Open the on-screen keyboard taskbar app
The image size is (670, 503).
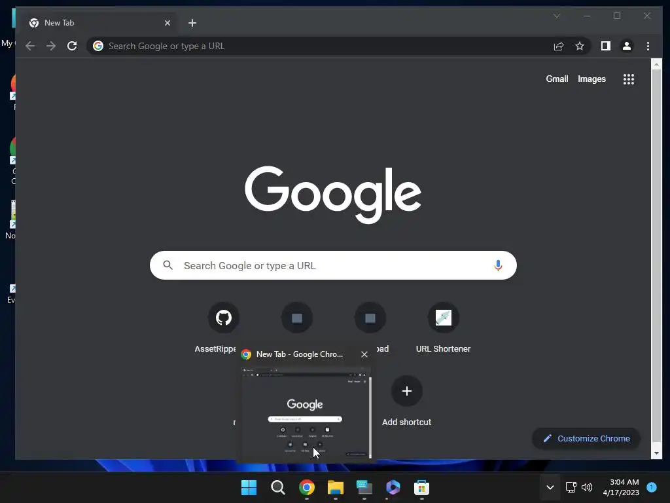point(364,487)
